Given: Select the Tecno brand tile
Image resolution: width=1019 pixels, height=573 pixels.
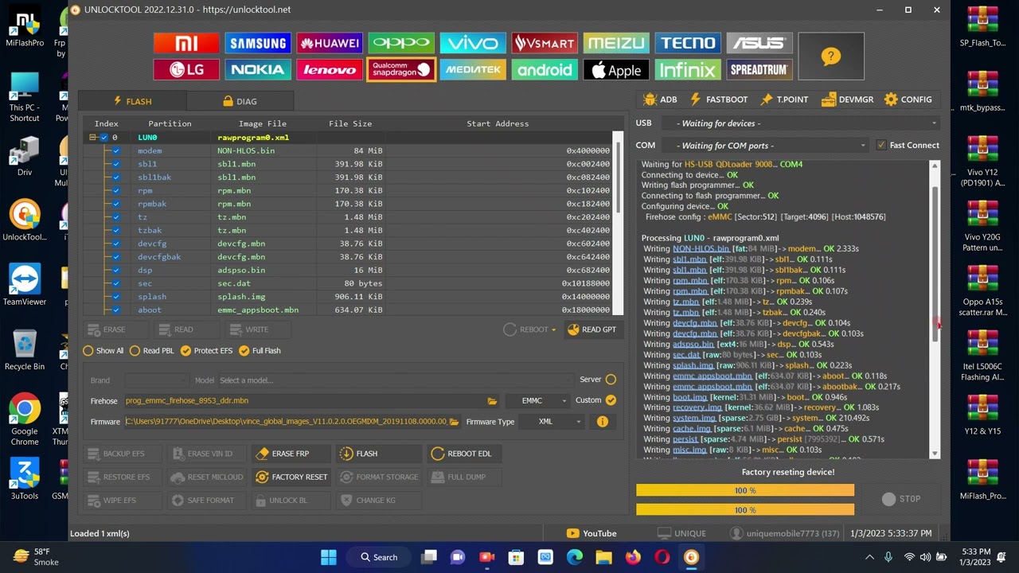Looking at the screenshot, I should (688, 43).
